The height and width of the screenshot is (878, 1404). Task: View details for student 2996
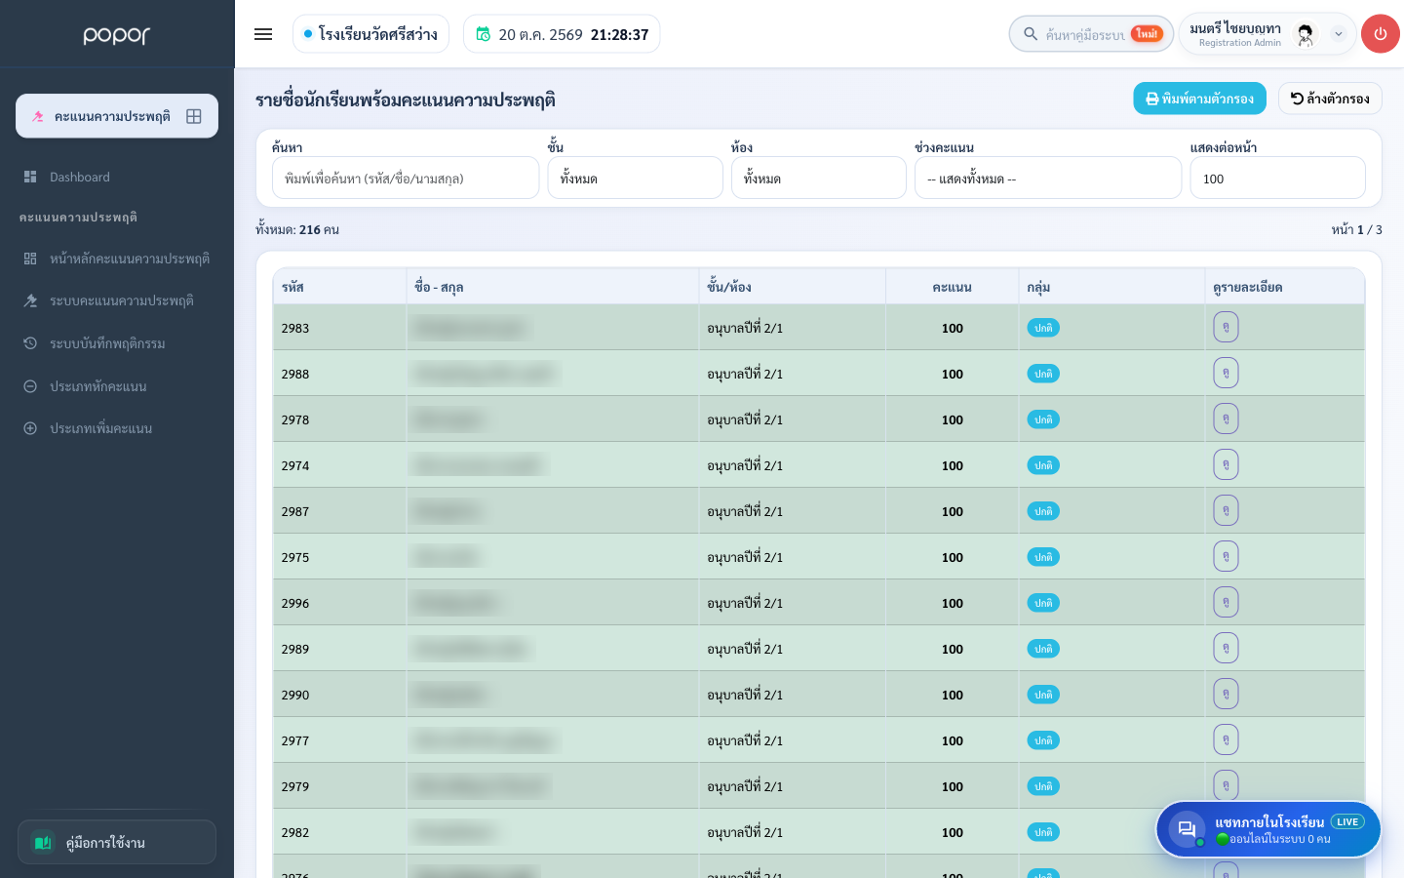click(x=1226, y=602)
